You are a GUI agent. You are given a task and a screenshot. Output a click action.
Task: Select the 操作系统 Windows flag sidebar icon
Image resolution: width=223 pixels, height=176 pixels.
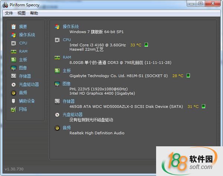(x=13, y=35)
